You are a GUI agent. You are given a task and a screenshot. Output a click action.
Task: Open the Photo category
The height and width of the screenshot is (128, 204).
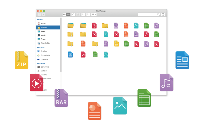[x=48, y=39]
